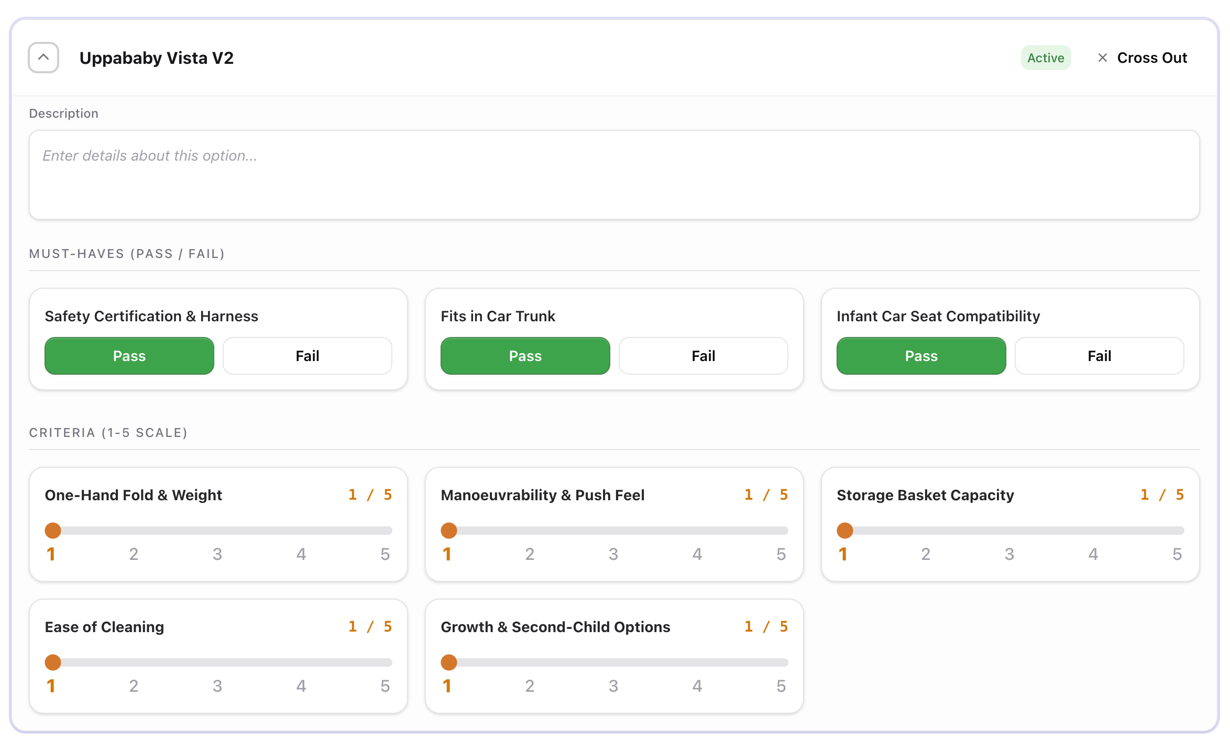Click the Description field label
The image size is (1230, 742).
tap(64, 114)
